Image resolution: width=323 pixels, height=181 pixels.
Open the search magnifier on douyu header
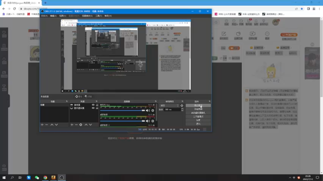tap(216, 23)
